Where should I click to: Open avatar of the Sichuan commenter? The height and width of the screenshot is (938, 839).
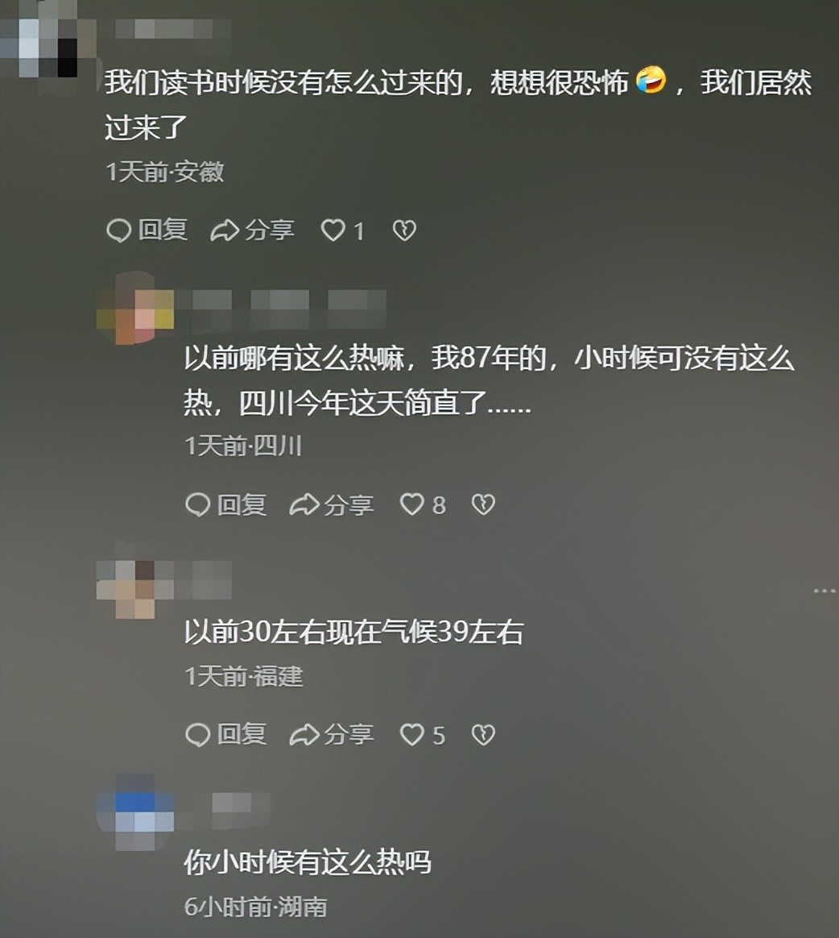[135, 309]
